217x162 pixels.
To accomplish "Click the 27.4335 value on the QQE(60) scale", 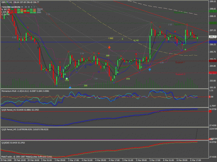I will [213, 157].
